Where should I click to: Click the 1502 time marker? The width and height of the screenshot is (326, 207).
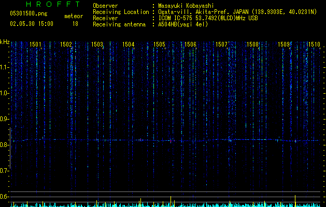coord(66,45)
